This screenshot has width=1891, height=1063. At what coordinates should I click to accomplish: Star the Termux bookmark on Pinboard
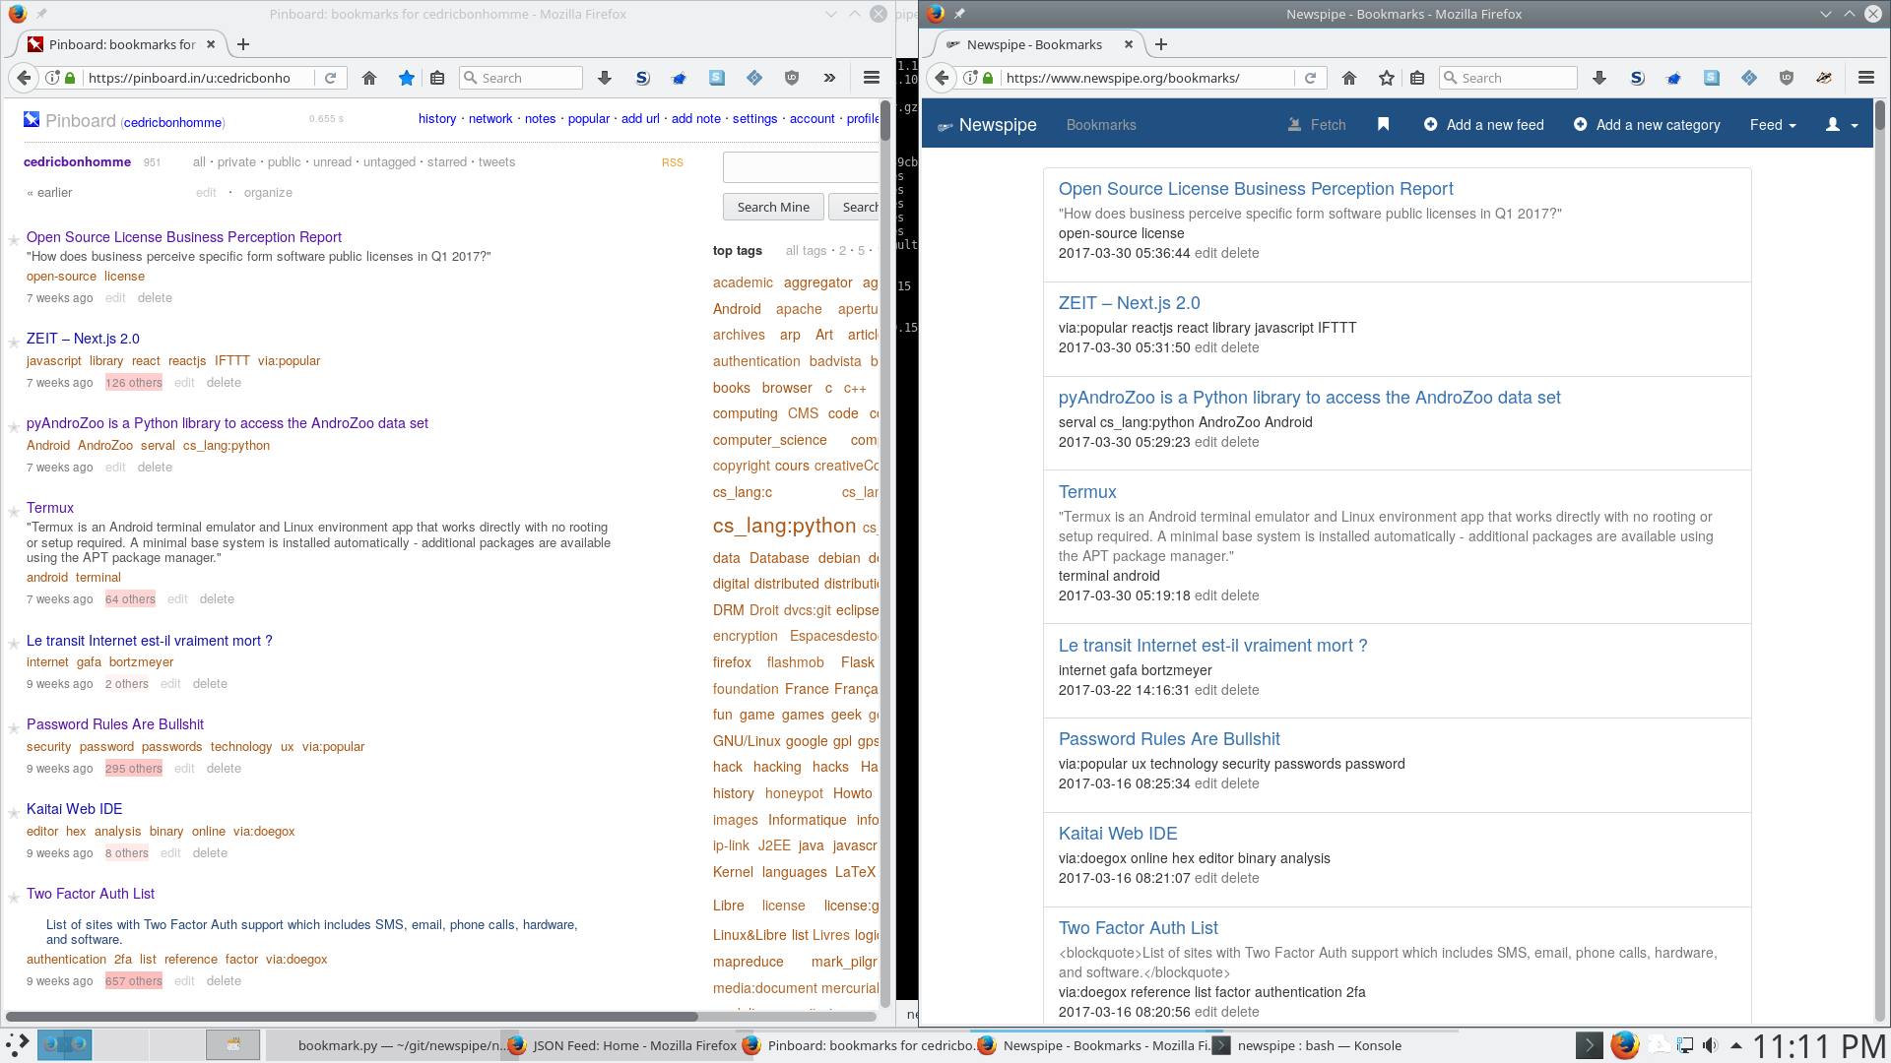[14, 512]
